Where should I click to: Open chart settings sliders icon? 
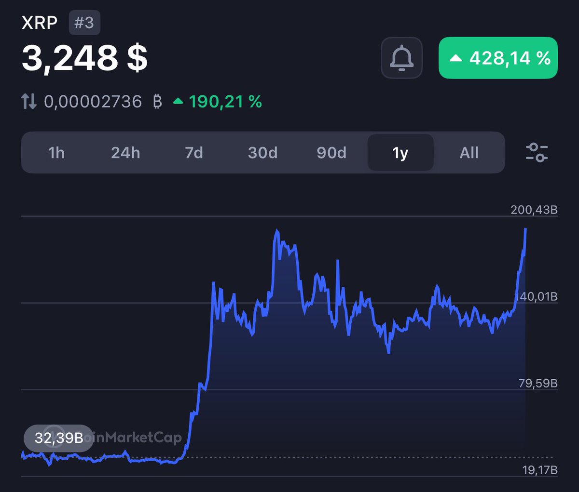[537, 152]
